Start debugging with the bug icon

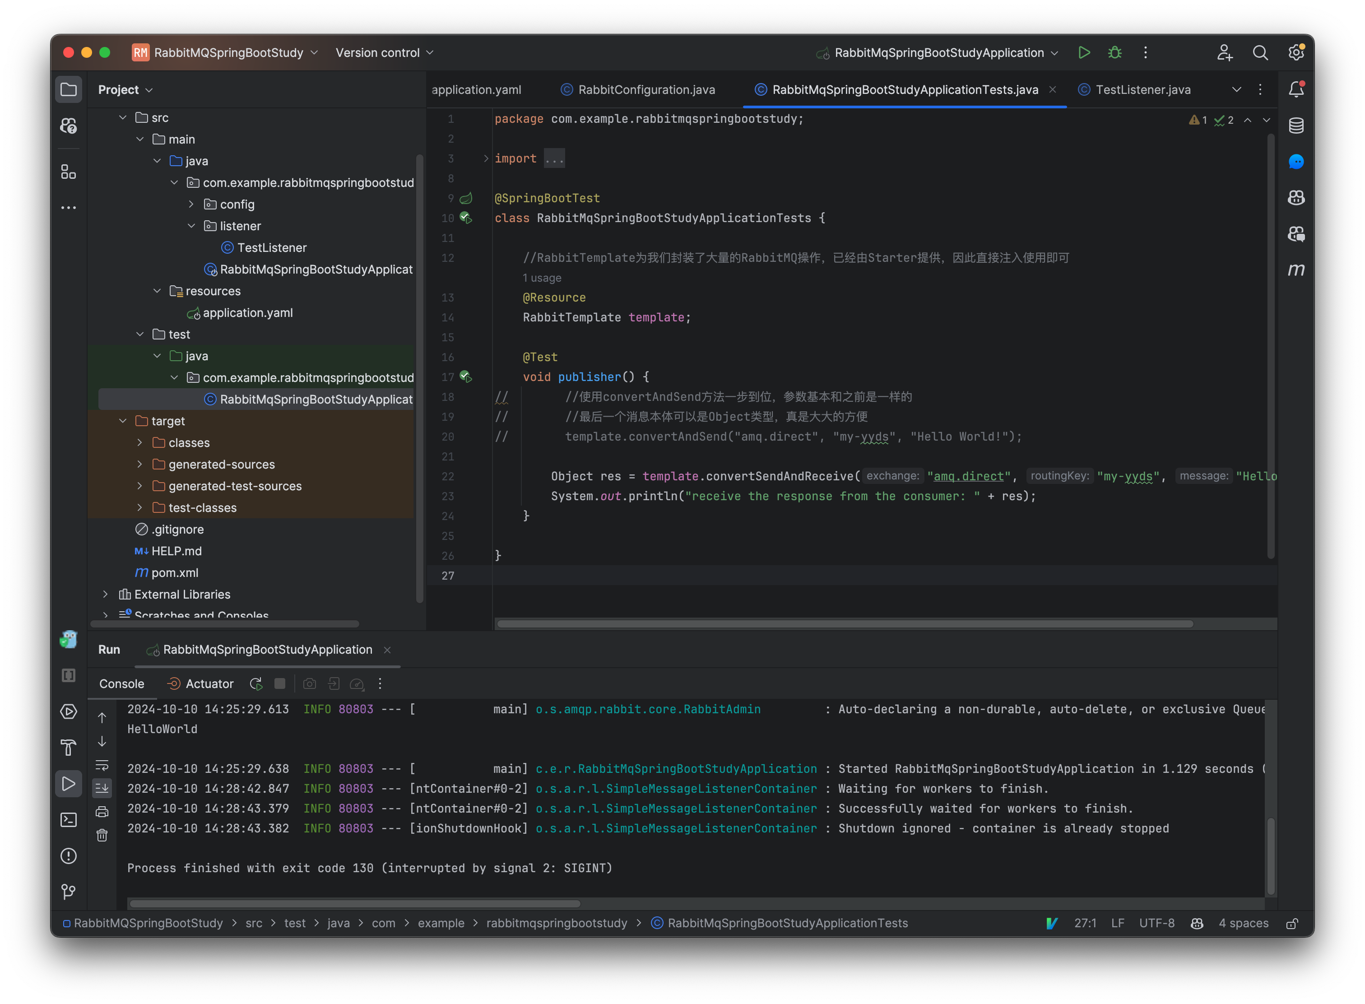[1114, 53]
